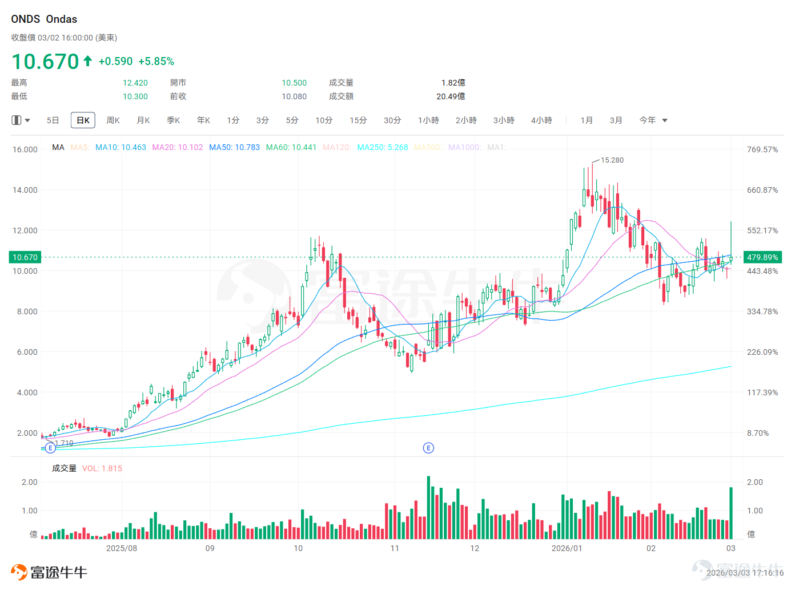The image size is (795, 591).
Task: Choose the 10分 interval
Action: click(324, 120)
